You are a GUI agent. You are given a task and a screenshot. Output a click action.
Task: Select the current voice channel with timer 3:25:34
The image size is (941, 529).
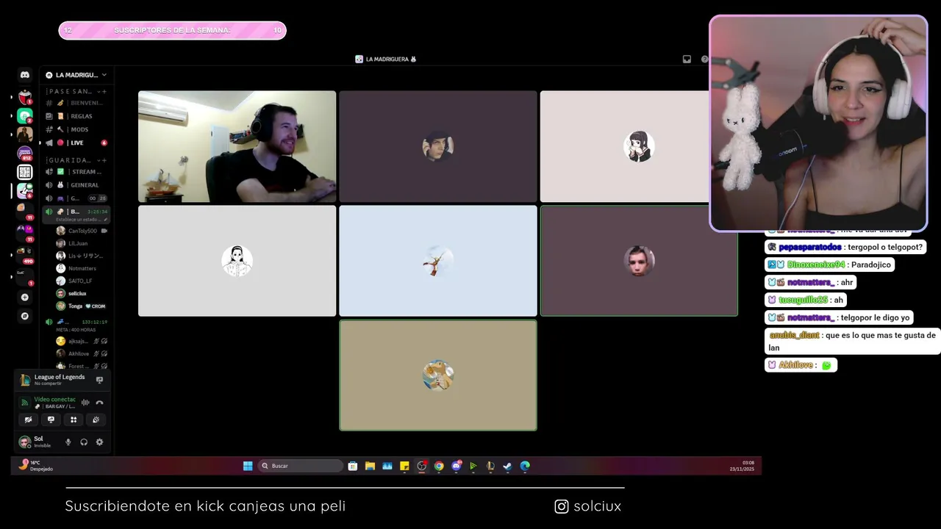[x=76, y=215]
